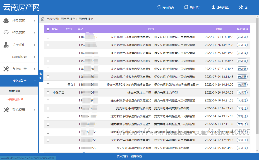Expand the 楼盘管理 menu arrow
This screenshot has height=160, width=259.
point(34,21)
